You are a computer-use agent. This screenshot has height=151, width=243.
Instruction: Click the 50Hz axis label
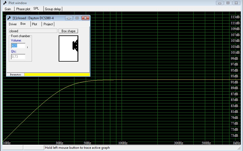point(87,143)
